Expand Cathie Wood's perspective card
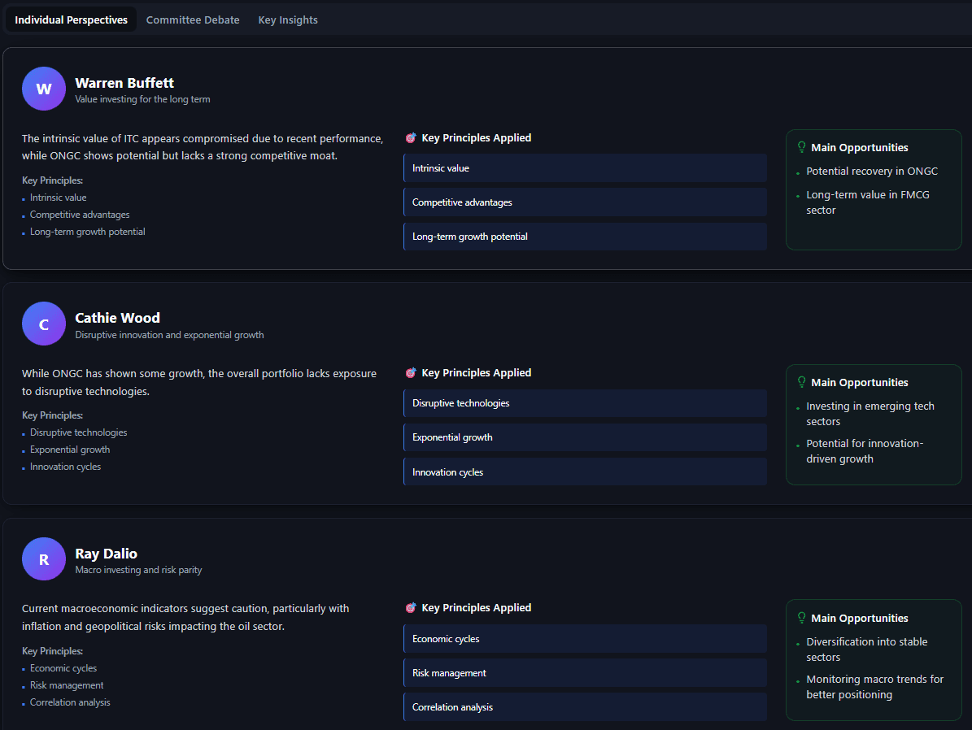This screenshot has width=972, height=730. click(x=117, y=318)
